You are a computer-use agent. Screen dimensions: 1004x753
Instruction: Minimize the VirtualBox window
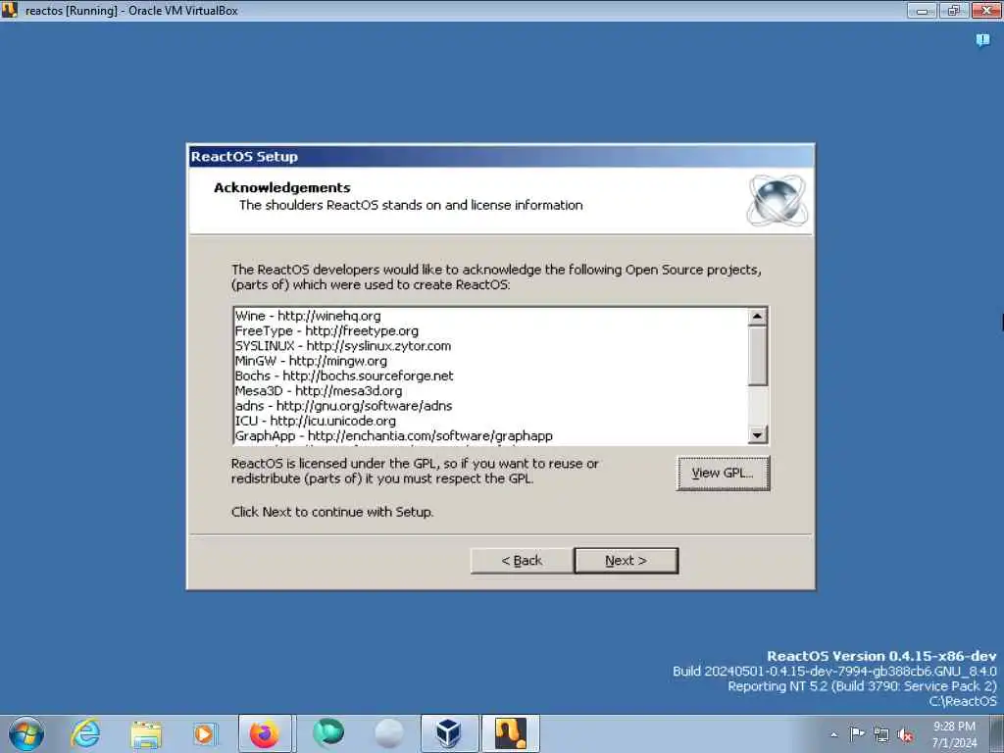click(x=922, y=10)
